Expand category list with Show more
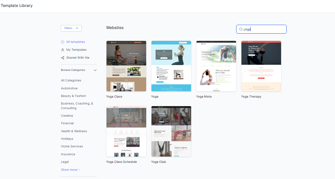Screen dimensions: 335x179 70,170
